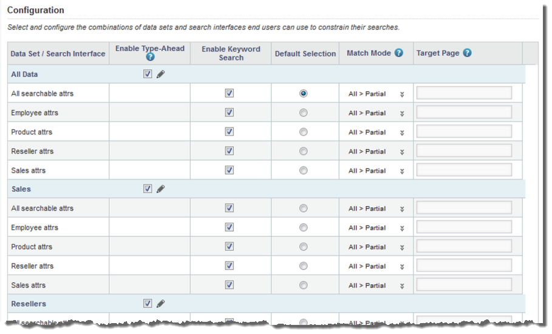Click target page field for All Data Employee attrs
Screen dimensions: 552x334
(464, 113)
